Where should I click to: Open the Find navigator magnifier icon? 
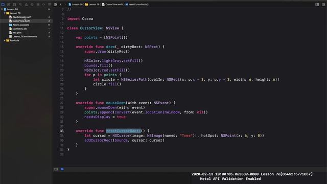[x=20, y=4]
